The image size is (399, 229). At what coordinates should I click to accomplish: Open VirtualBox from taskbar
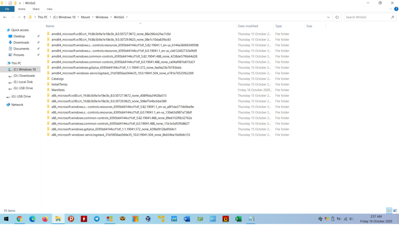(148, 219)
